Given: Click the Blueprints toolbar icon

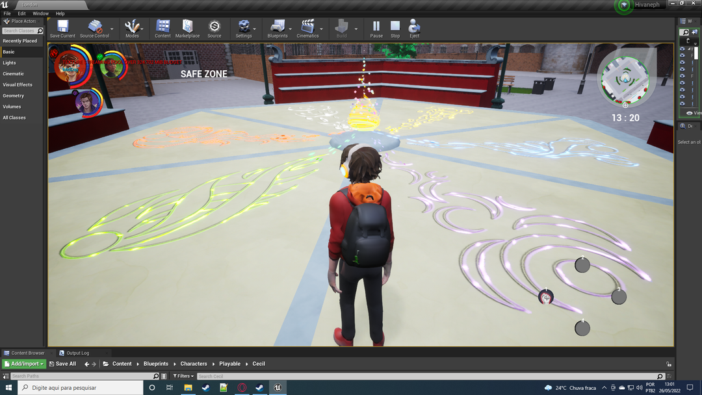Looking at the screenshot, I should tap(278, 27).
